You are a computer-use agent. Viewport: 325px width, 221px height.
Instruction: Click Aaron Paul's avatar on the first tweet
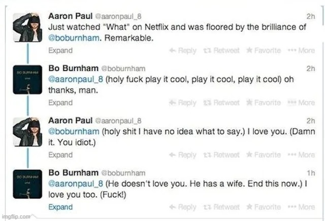[x=27, y=28]
